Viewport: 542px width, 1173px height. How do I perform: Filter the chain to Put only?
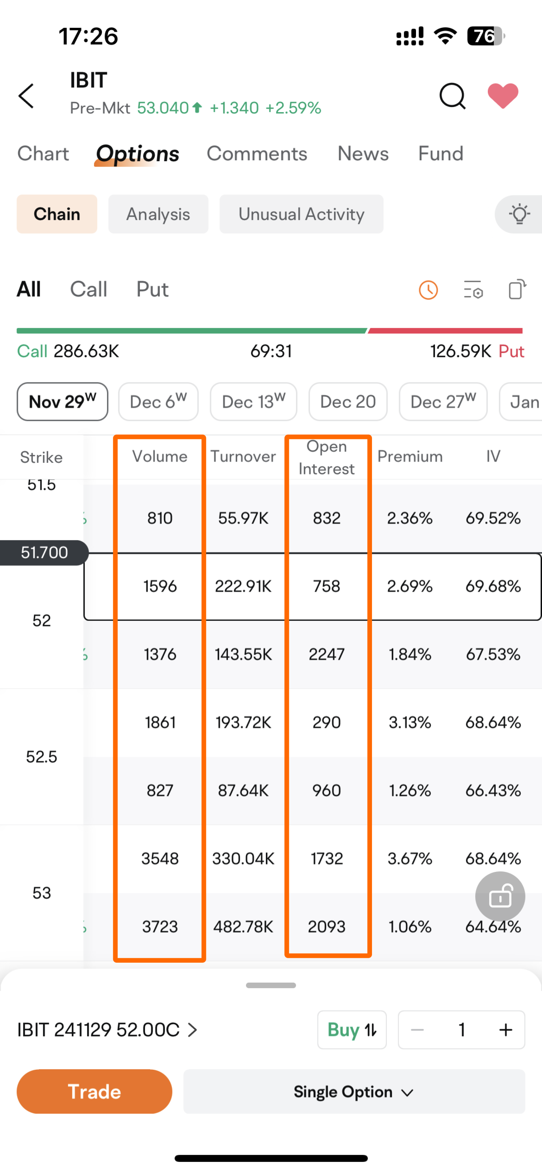[152, 289]
